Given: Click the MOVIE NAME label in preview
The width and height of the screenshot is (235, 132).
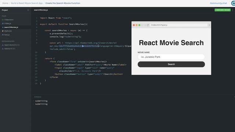Looking at the screenshot, I should [x=144, y=52].
